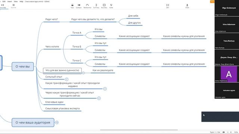239x134 pixels.
Task: Click the Subtopic toolbar icon
Action: [x=79, y=6]
